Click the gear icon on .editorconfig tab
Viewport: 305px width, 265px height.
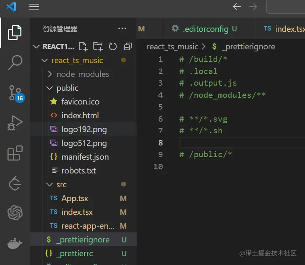[175, 28]
